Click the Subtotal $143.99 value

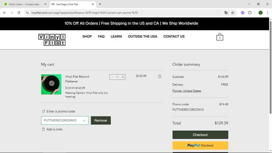(x=223, y=76)
